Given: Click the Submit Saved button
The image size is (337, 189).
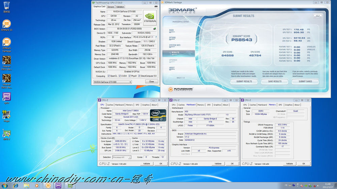Looking at the screenshot, I should 305,81.
